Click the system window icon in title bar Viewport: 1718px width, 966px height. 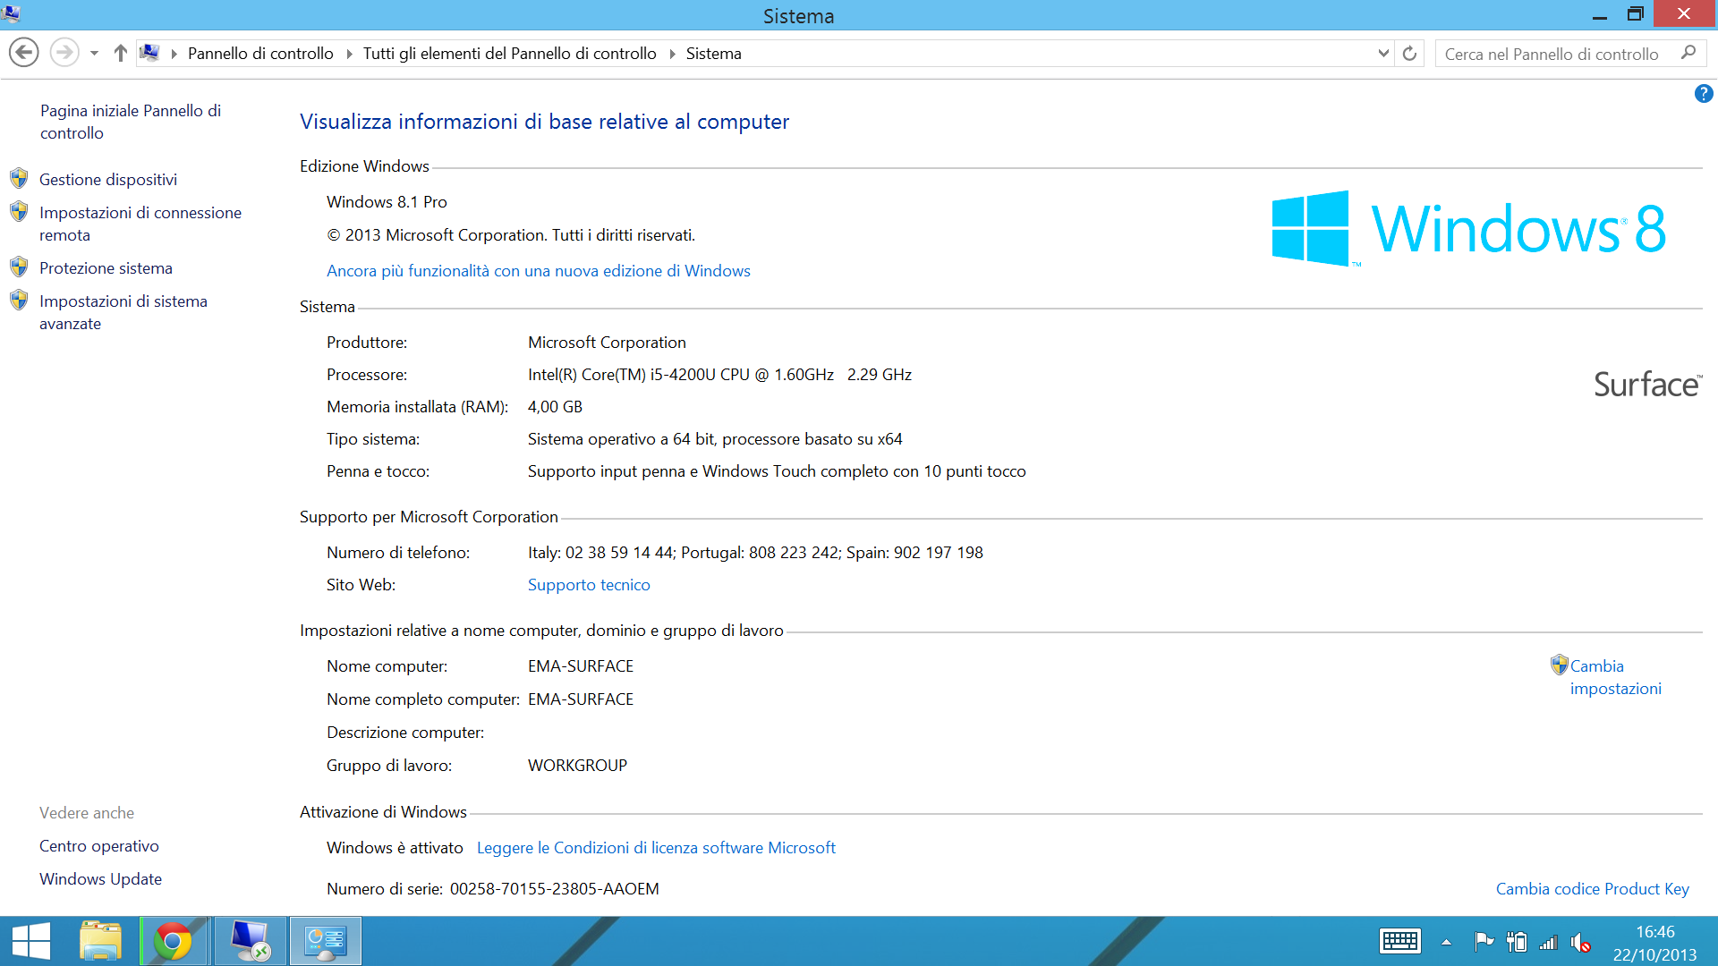tap(12, 13)
